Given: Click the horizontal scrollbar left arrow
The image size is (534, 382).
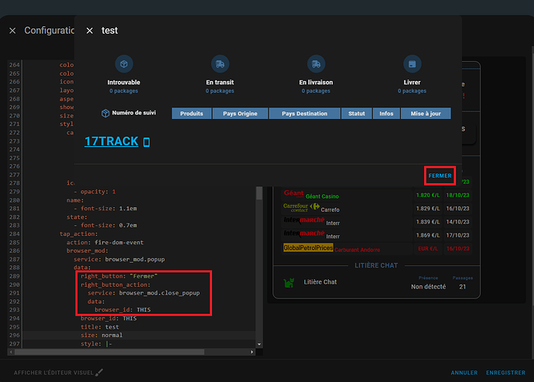Looking at the screenshot, I should (12, 352).
